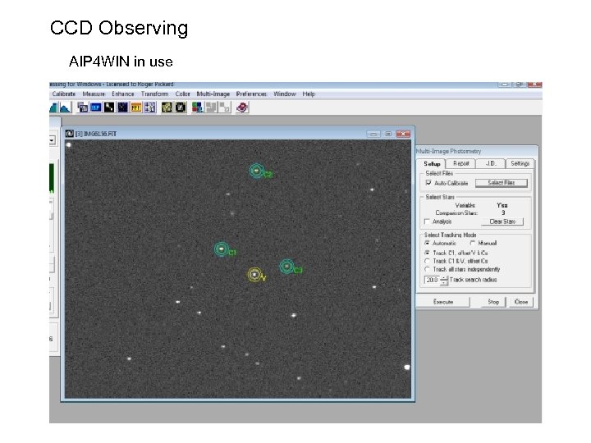
Task: Click the Track search radius value field
Action: (x=433, y=280)
